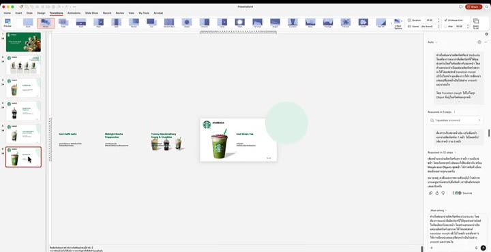491x252 pixels.
Task: Open the Insert tab
Action: point(19,13)
